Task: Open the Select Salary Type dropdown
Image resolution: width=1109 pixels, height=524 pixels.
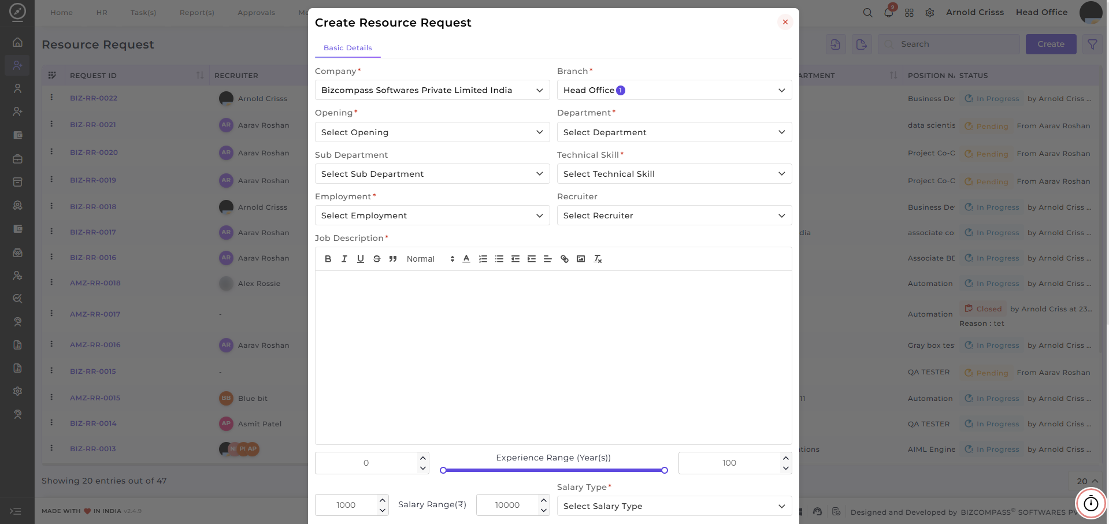Action: [674, 506]
